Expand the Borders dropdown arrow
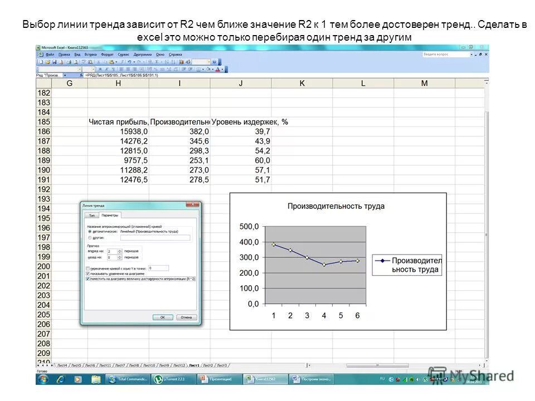This screenshot has width=535, height=401. pyautogui.click(x=203, y=69)
